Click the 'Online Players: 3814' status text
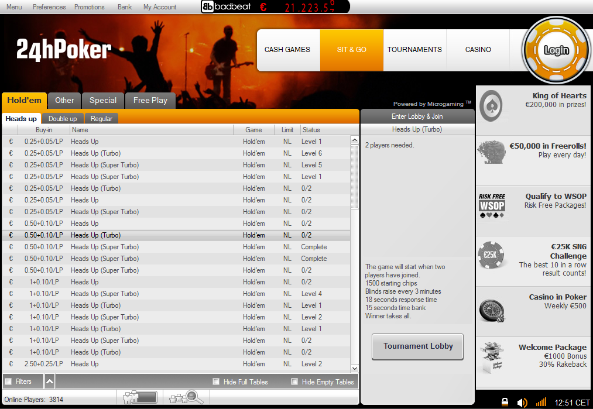Image resolution: width=593 pixels, height=409 pixels. [33, 400]
